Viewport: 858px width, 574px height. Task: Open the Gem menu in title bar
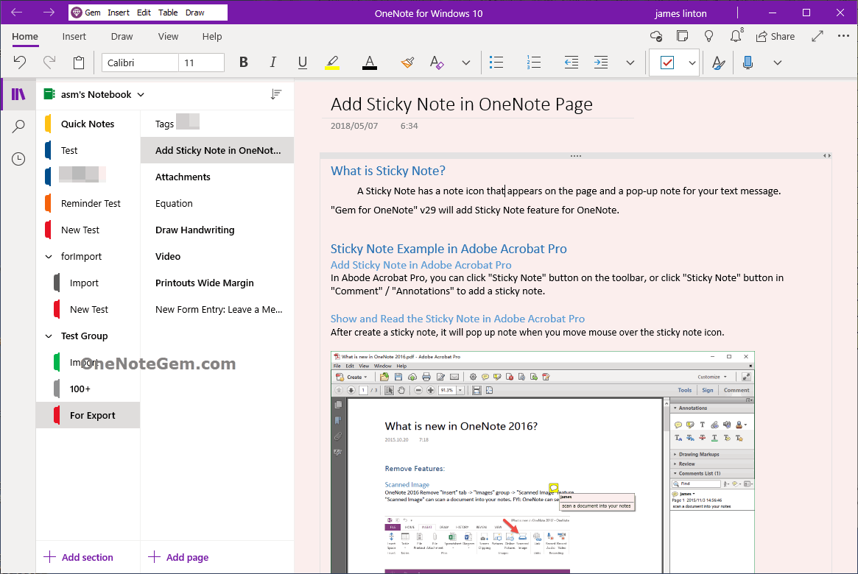click(86, 13)
